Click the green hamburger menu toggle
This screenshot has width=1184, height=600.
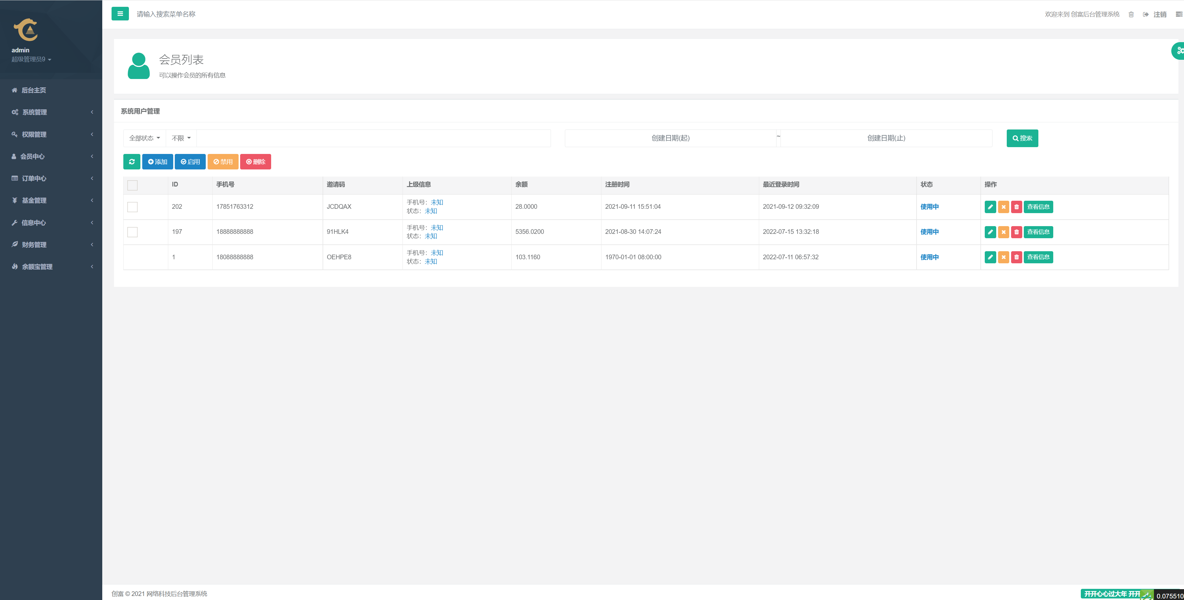(x=120, y=14)
